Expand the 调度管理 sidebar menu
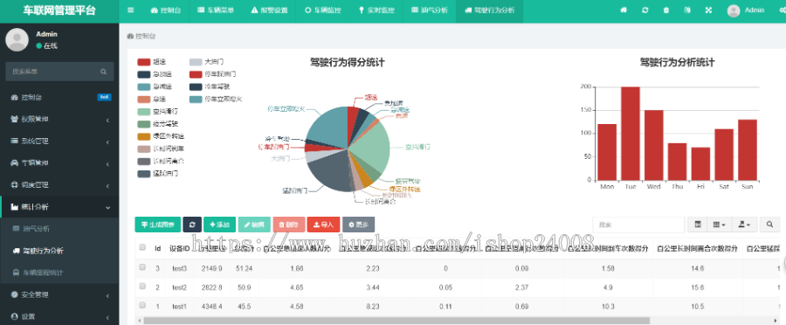The width and height of the screenshot is (786, 325). [x=59, y=185]
